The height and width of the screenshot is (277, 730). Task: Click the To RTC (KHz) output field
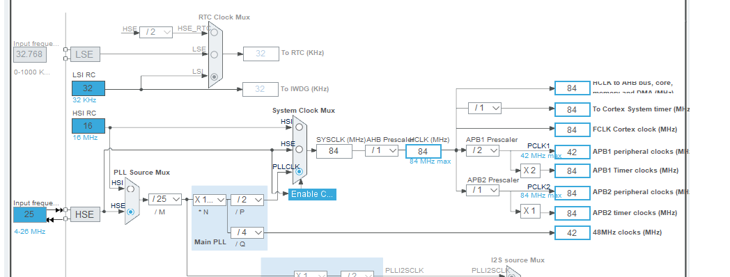tap(261, 54)
